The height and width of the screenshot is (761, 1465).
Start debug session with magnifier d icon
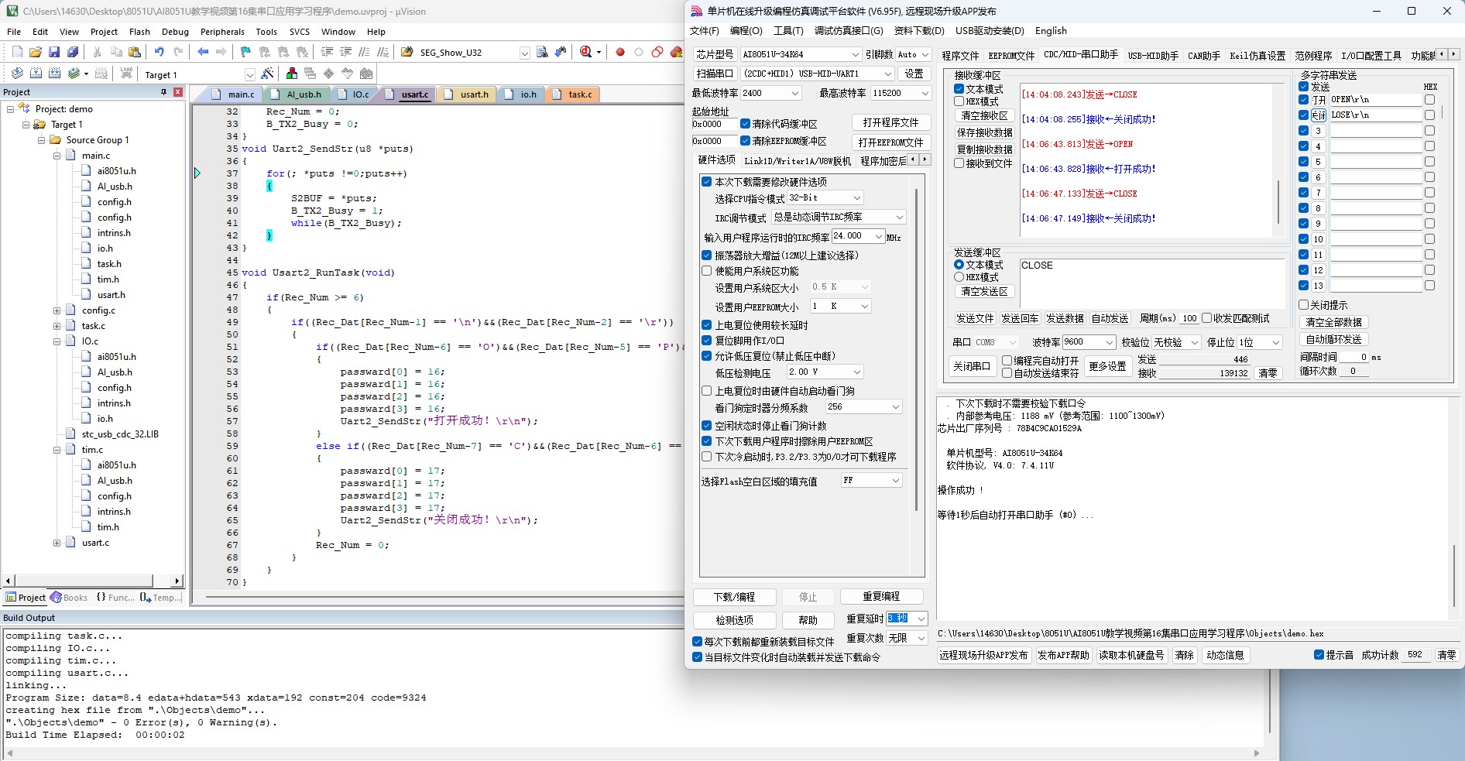pos(586,52)
